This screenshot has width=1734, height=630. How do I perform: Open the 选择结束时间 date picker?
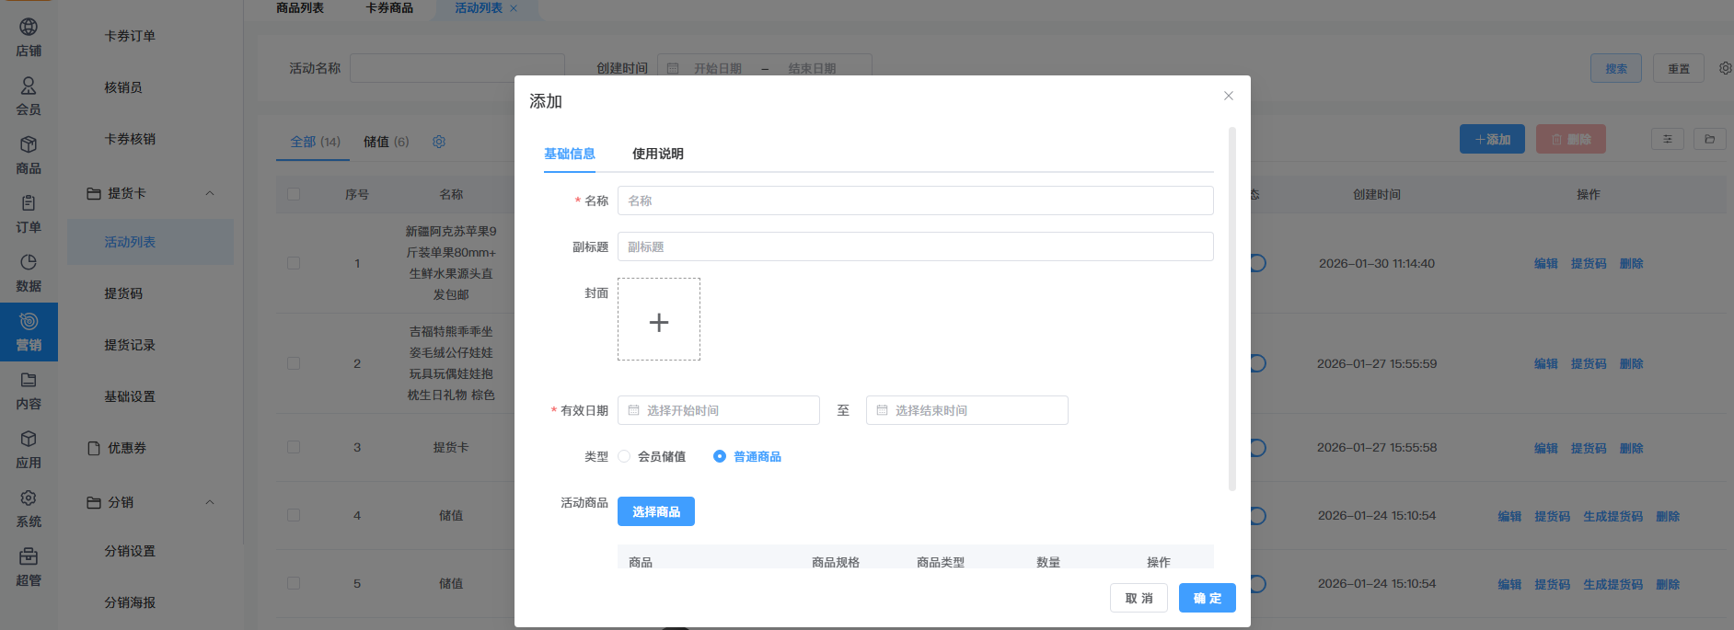click(x=967, y=410)
